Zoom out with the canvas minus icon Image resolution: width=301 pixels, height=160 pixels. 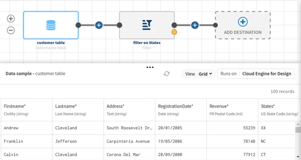[x=11, y=30]
